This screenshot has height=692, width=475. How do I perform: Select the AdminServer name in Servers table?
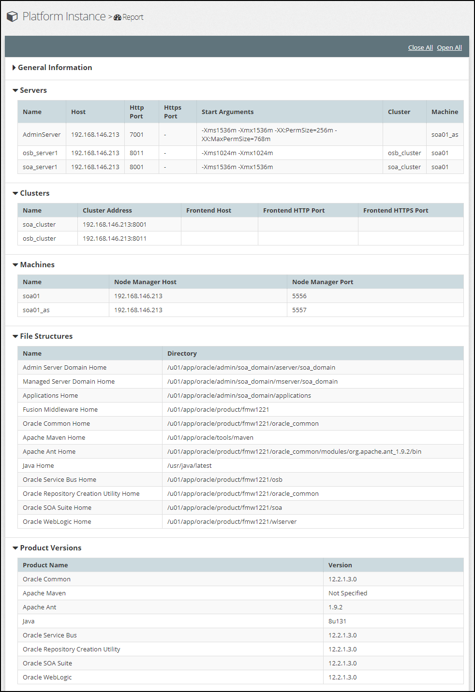point(42,134)
